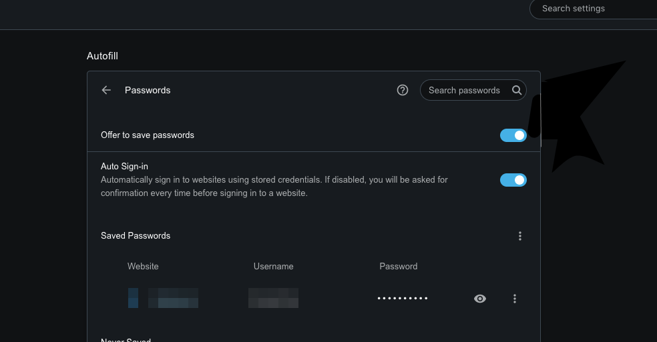This screenshot has width=657, height=342.
Task: Open Saved Passwords three-dot menu
Action: coord(520,236)
